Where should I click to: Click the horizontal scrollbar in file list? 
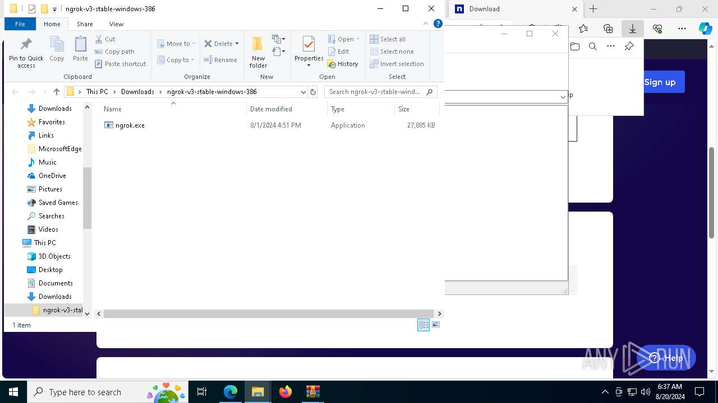click(269, 314)
